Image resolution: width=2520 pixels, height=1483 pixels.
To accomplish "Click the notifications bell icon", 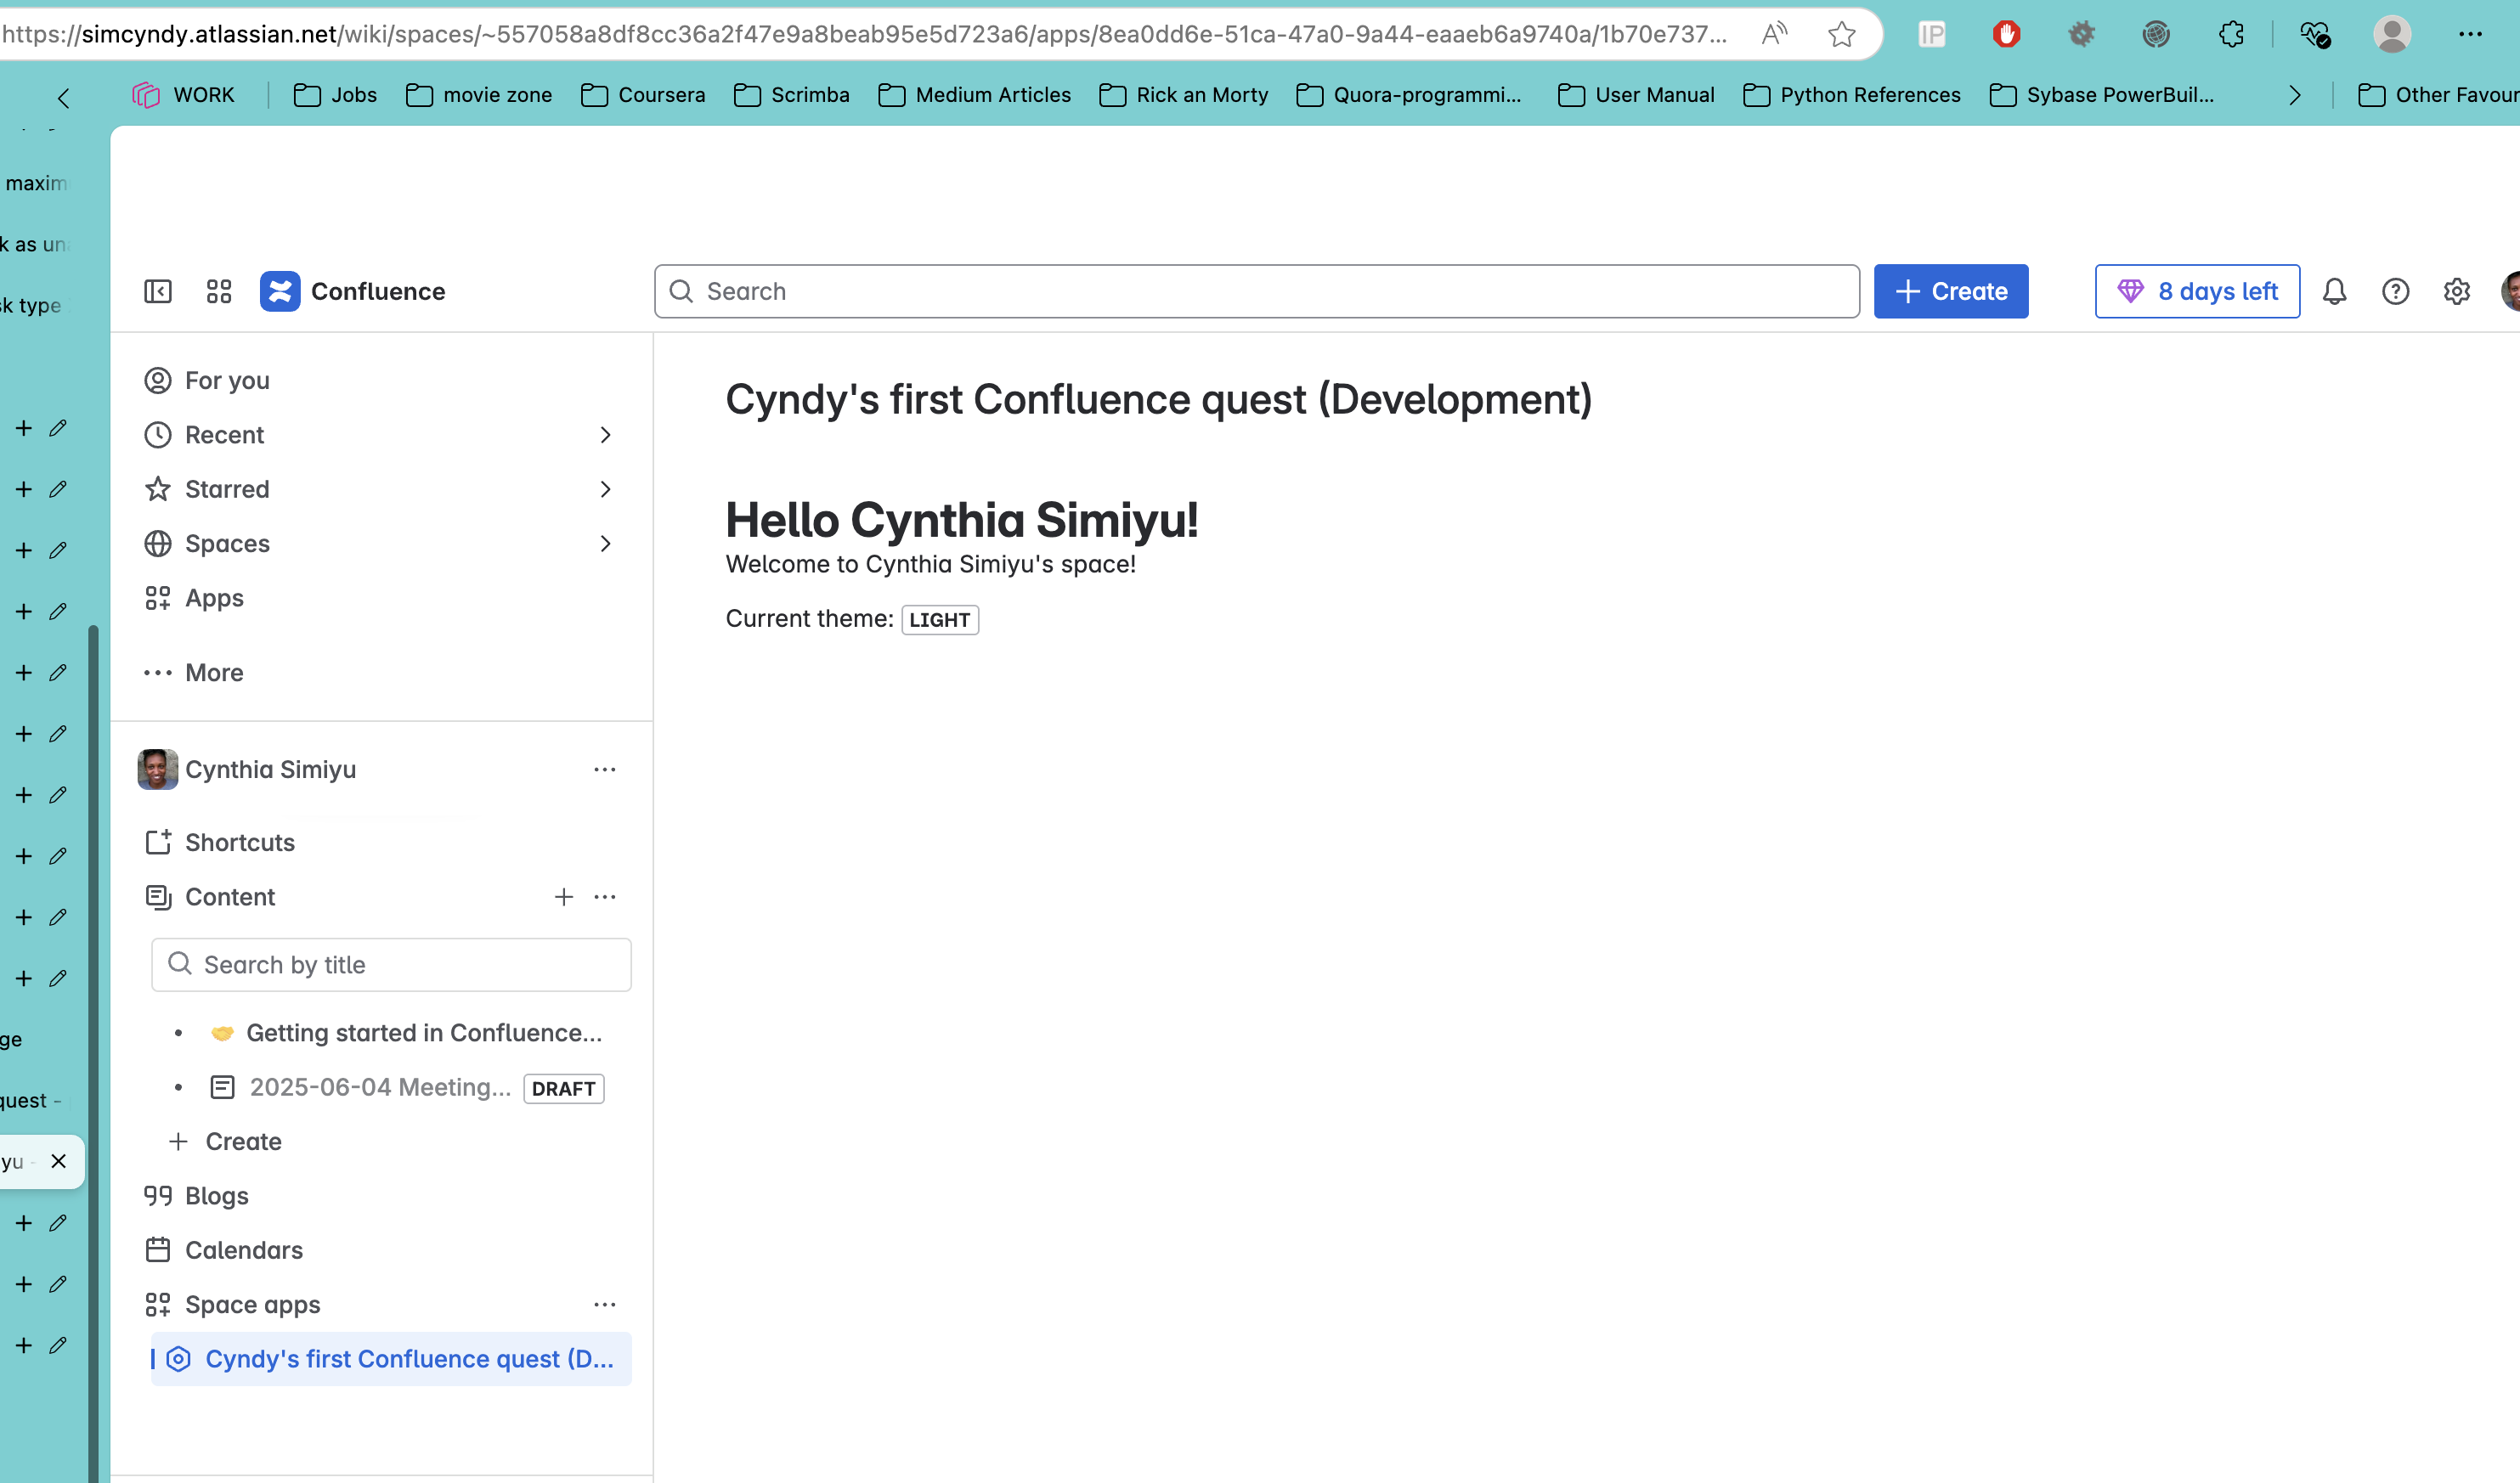I will click(2334, 291).
